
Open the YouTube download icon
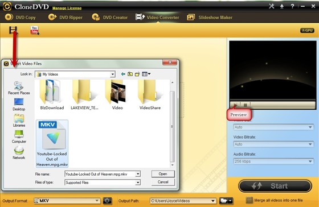tap(35, 30)
